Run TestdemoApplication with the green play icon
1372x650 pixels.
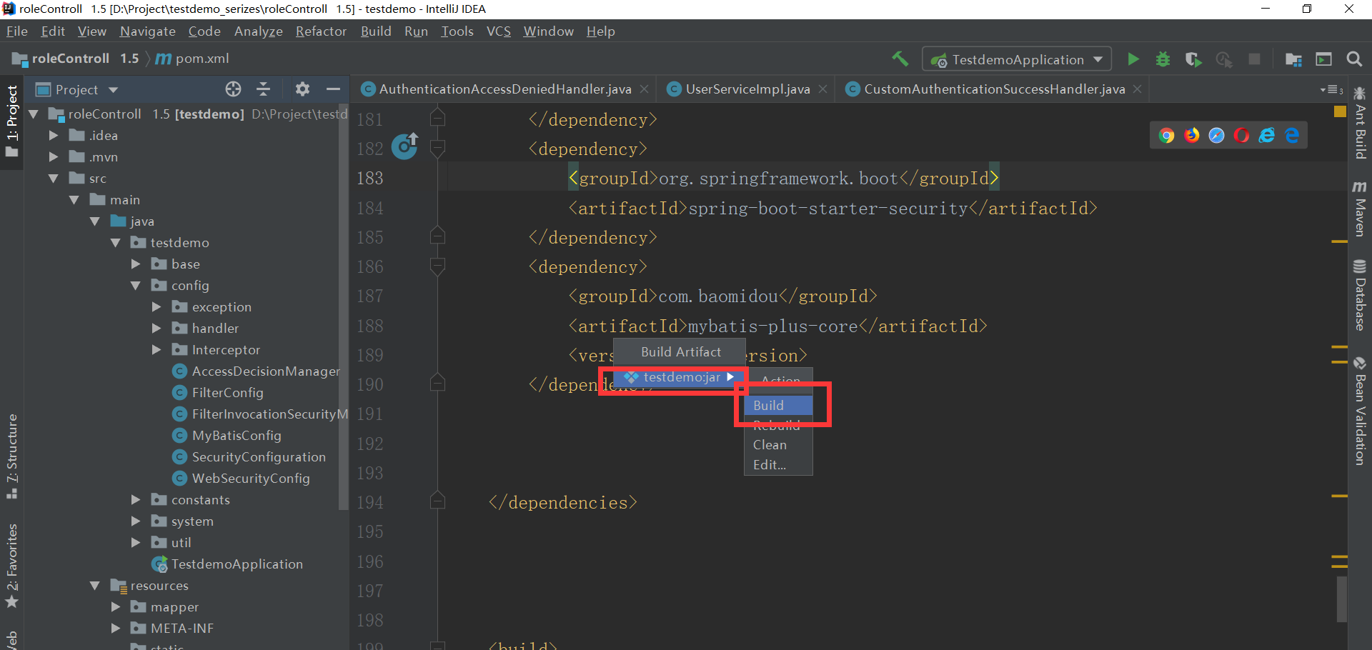[x=1133, y=59]
